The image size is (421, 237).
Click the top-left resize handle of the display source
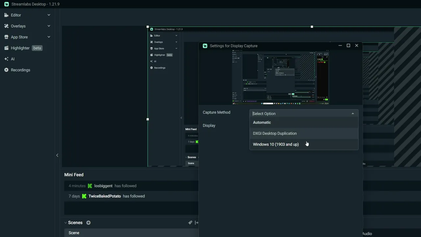(x=148, y=27)
